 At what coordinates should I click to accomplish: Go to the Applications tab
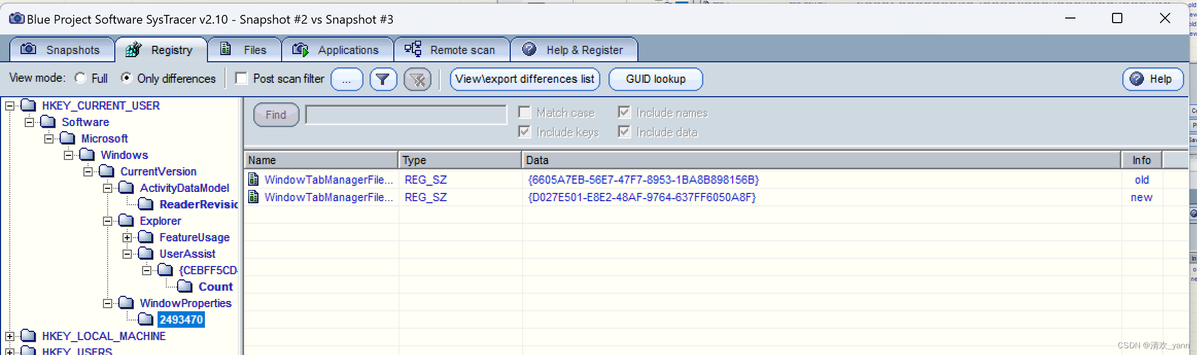(337, 50)
